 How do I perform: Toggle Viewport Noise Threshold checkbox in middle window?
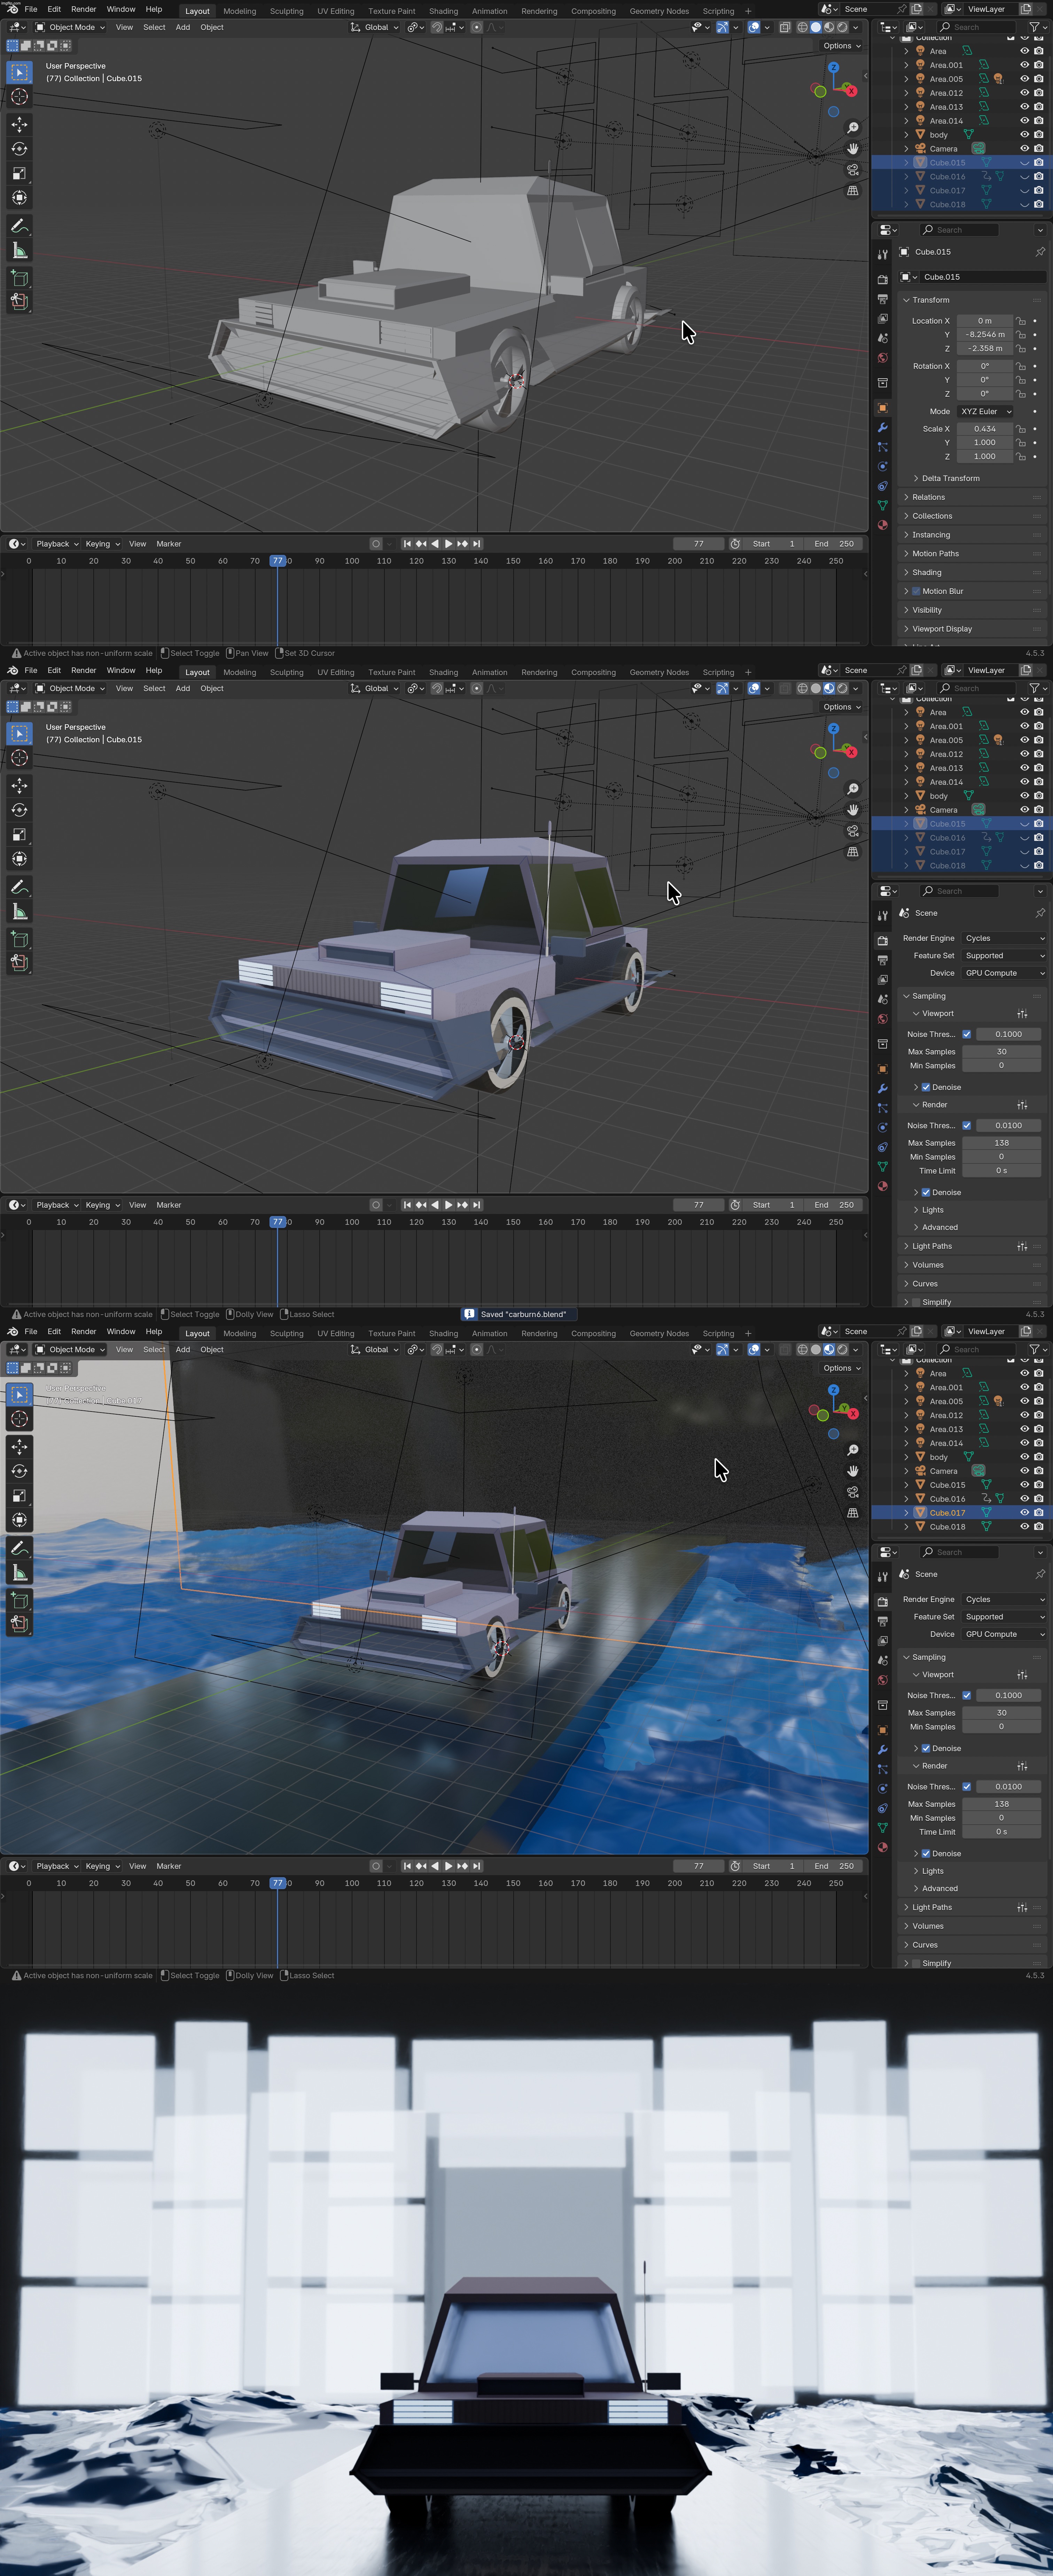tap(967, 1034)
